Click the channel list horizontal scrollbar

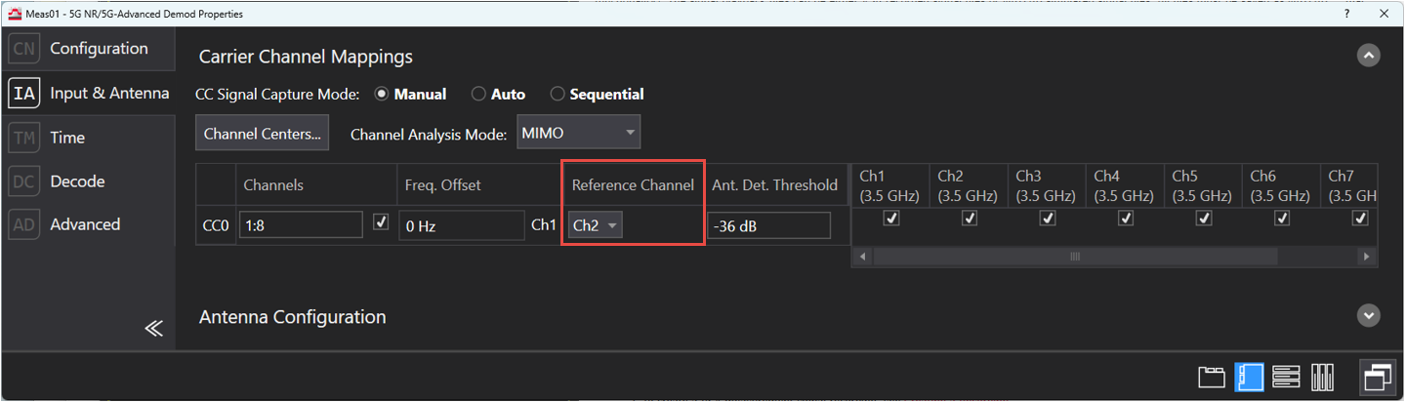coord(1074,257)
